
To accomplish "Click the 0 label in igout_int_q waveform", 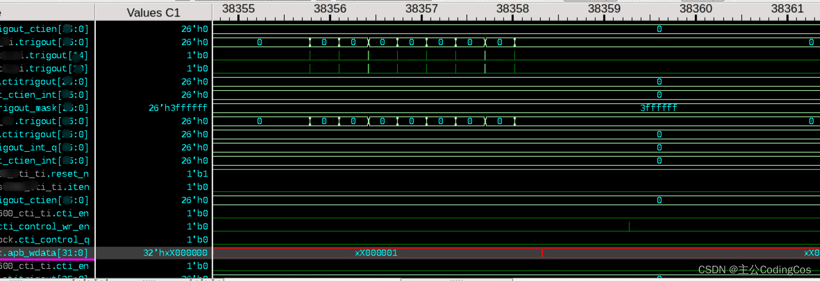I will pyautogui.click(x=659, y=147).
